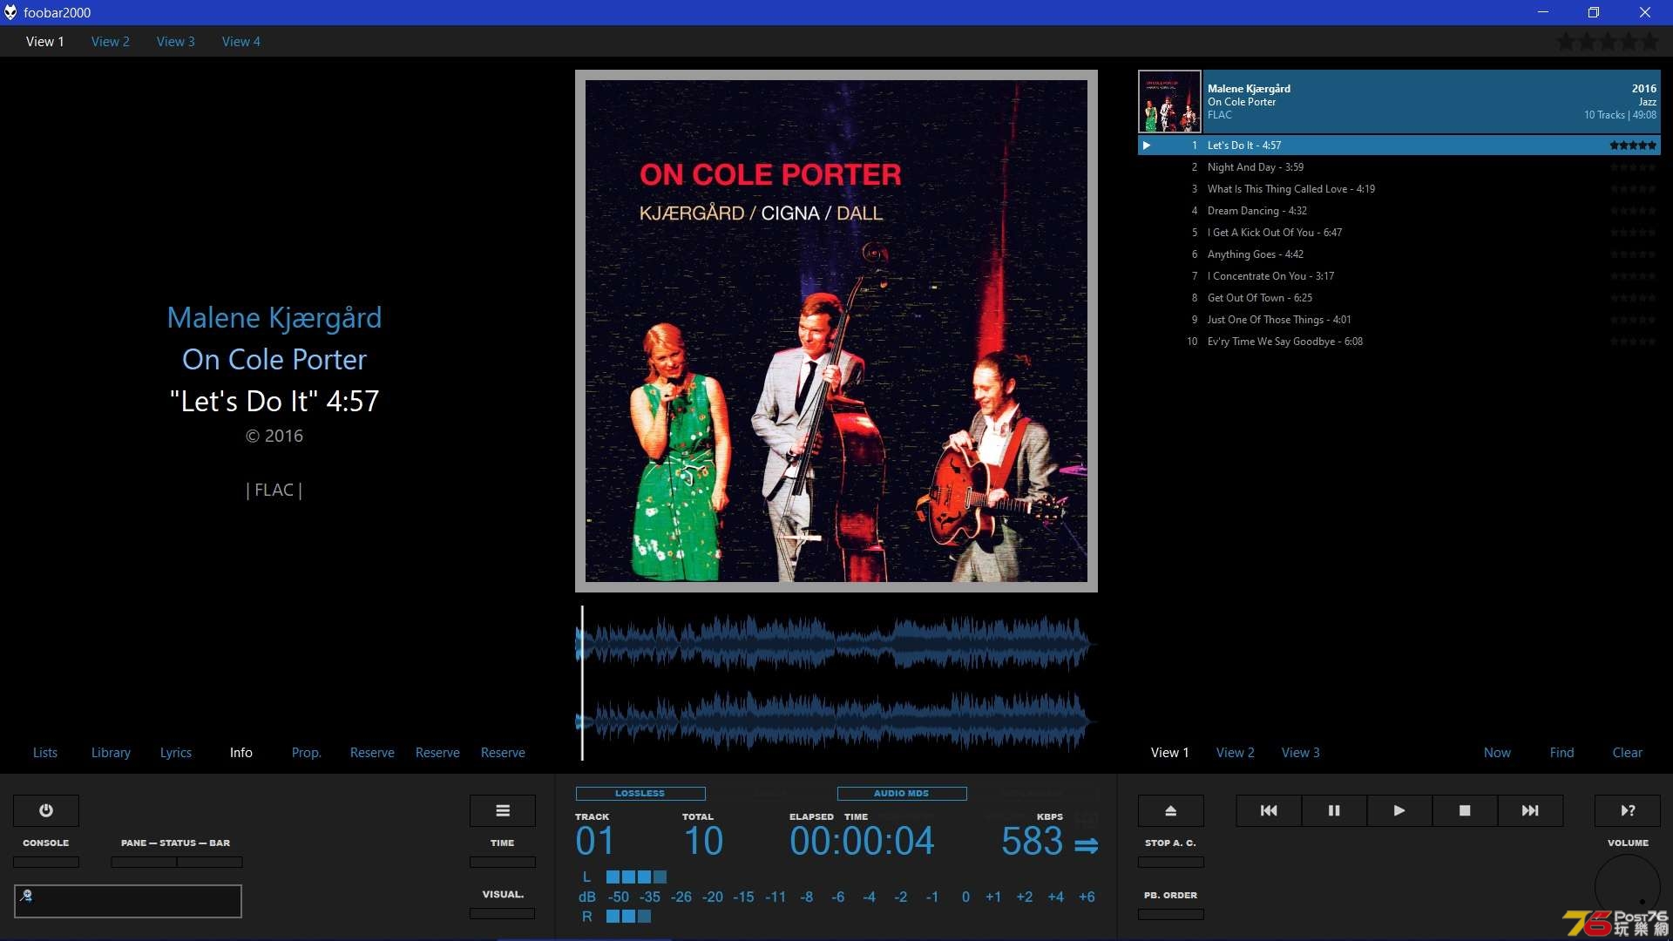
Task: Click the eject/open button above Stop A. C.
Action: click(x=1171, y=810)
